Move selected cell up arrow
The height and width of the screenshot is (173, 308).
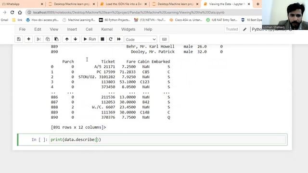67,39
